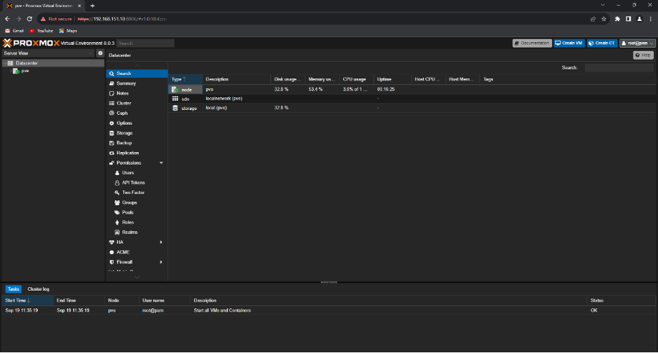Screen dimensions: 658x353
Task: Bookmark this page with the star icon
Action: click(604, 19)
